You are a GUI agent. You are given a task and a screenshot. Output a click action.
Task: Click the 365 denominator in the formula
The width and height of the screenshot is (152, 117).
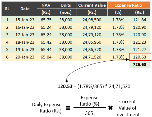(89, 113)
